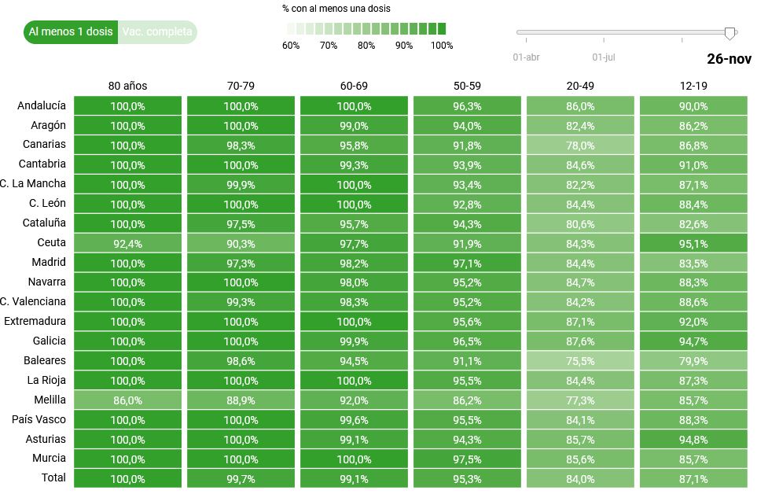Select the Melilla row label
This screenshot has width=757, height=494.
tap(50, 400)
